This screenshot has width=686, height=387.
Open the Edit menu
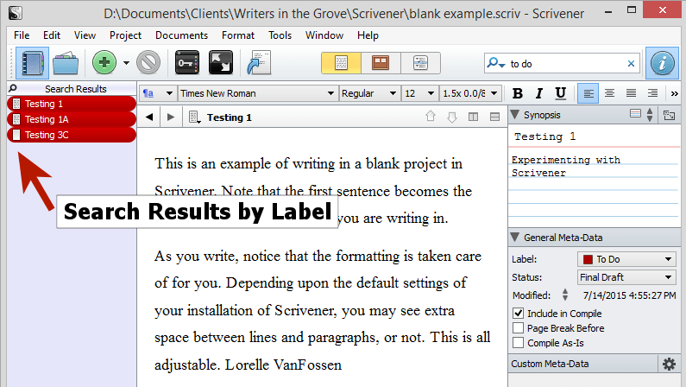point(52,35)
